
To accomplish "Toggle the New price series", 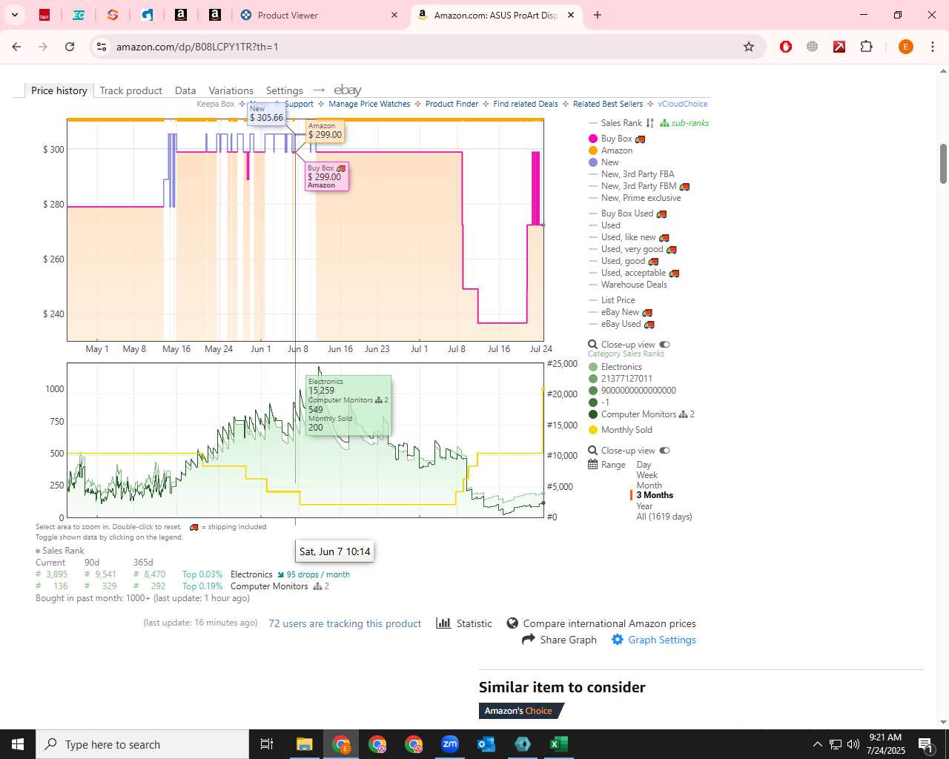I will (609, 162).
